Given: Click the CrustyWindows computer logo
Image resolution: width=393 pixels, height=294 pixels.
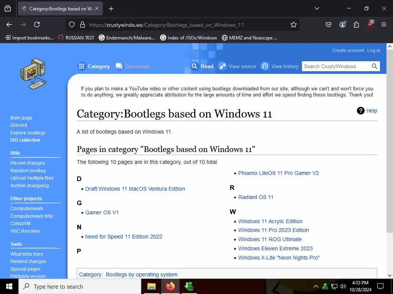Looking at the screenshot, I should (34, 74).
